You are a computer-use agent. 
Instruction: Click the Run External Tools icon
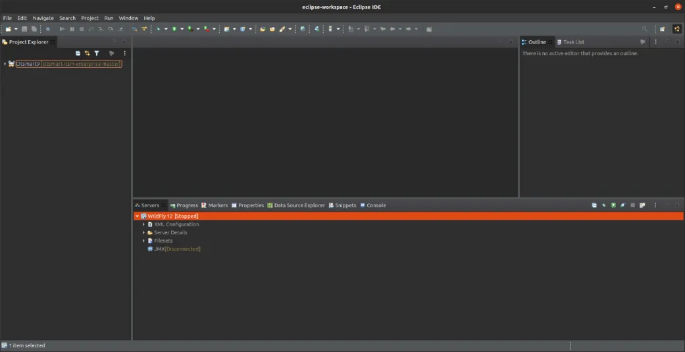pos(206,29)
